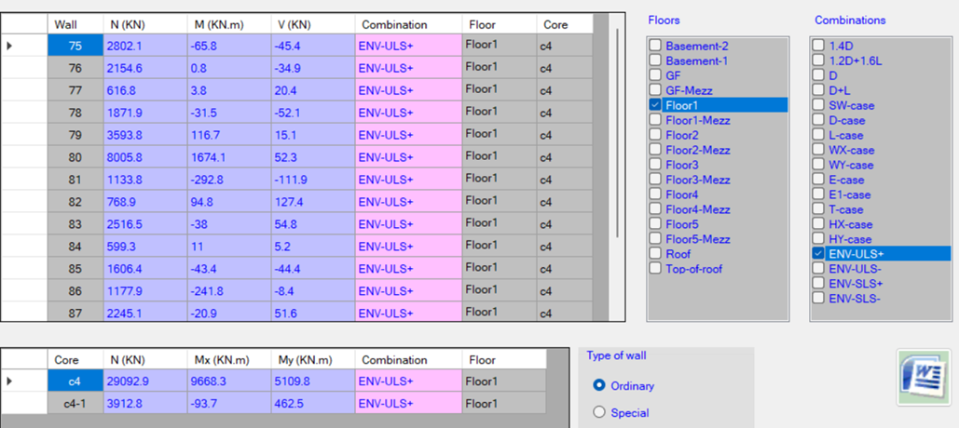959x428 pixels.
Task: Check the Basement-2 floor checkbox
Action: click(x=655, y=46)
